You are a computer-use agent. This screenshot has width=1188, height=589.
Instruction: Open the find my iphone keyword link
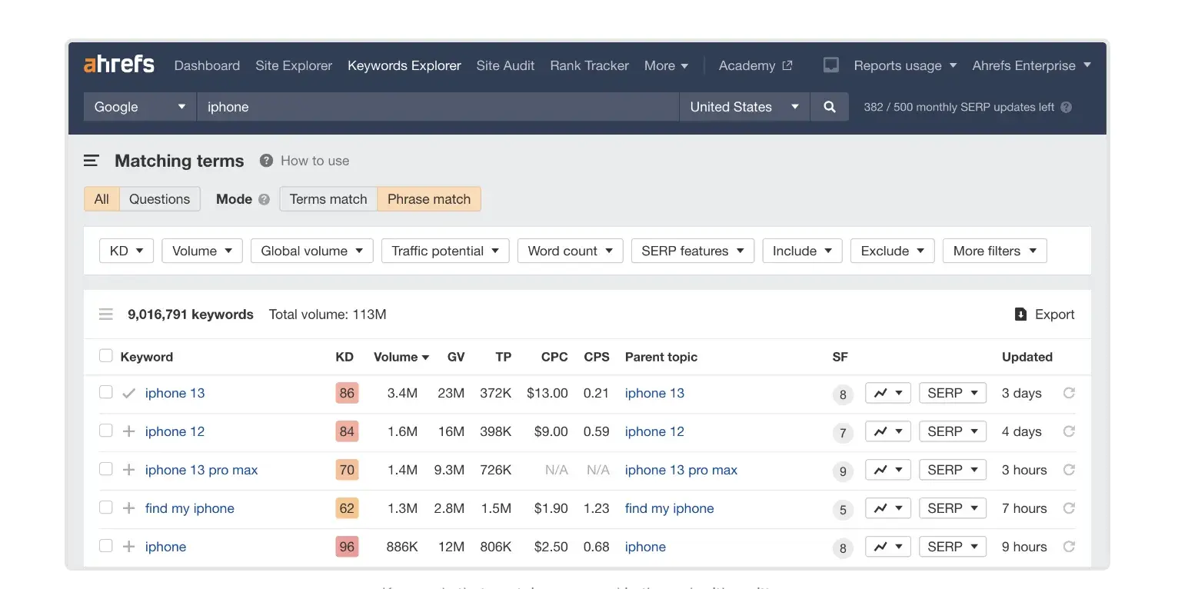pyautogui.click(x=189, y=508)
